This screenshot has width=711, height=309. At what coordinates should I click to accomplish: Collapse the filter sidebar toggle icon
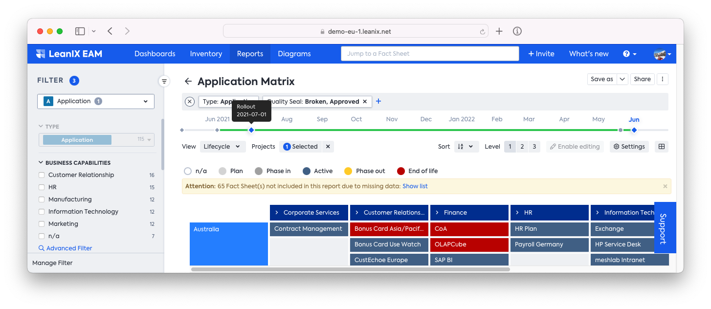click(x=164, y=81)
